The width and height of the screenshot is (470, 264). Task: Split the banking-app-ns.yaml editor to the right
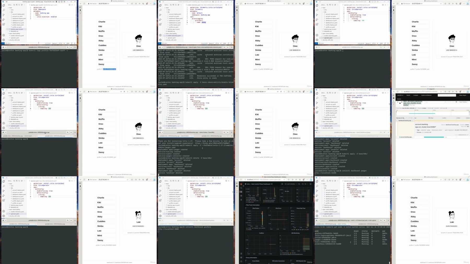pyautogui.click(x=69, y=5)
